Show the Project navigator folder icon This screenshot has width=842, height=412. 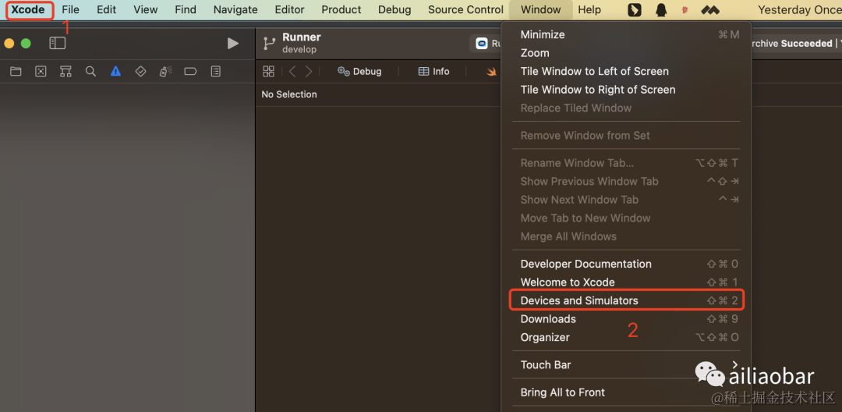pos(16,72)
